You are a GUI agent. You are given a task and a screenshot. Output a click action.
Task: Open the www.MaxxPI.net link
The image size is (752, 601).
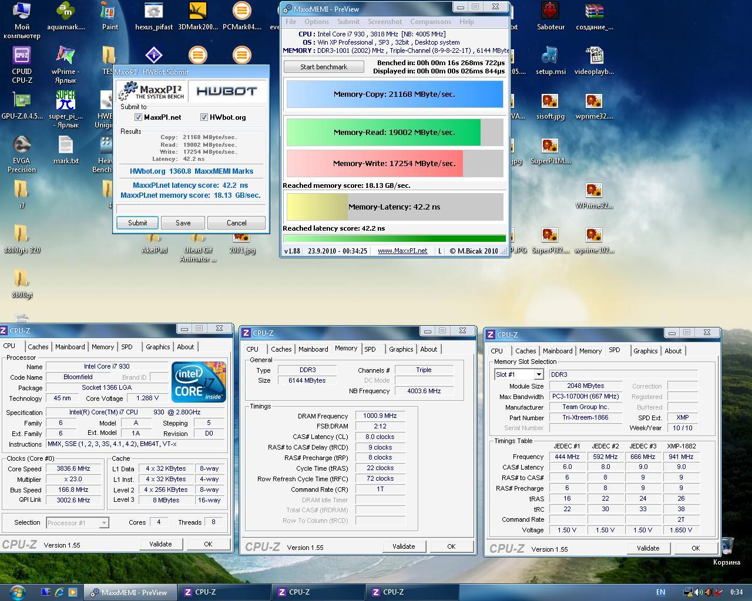pos(402,251)
